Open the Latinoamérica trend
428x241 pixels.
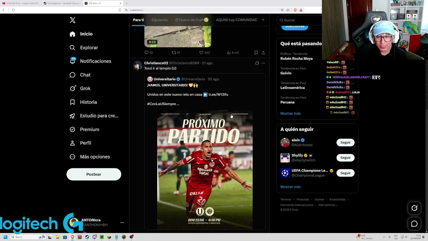tap(293, 88)
